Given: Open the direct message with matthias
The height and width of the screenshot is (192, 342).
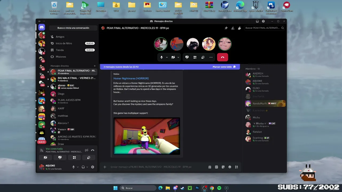Looking at the screenshot, I should pyautogui.click(x=73, y=116).
